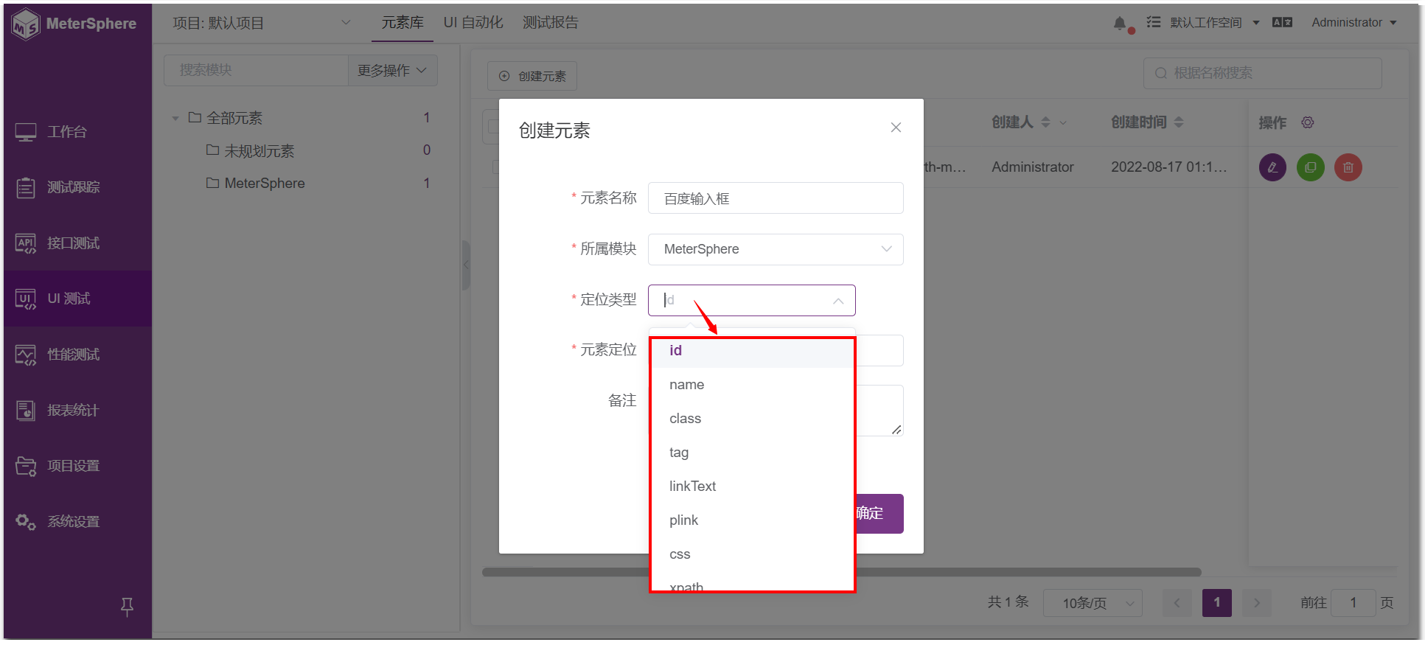Choose the css locator type option
The height and width of the screenshot is (645, 1425).
pyautogui.click(x=752, y=554)
